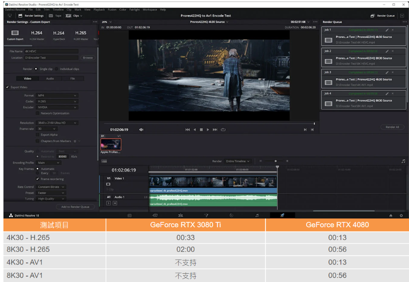409x282 pixels.
Task: Open the Resolution 3840 x 2160 dropdown
Action: (x=57, y=123)
